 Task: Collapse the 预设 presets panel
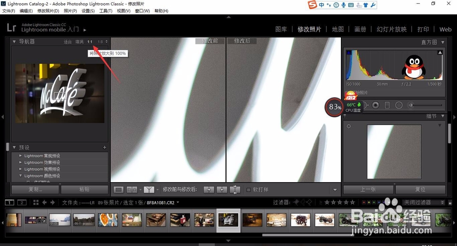[x=14, y=147]
